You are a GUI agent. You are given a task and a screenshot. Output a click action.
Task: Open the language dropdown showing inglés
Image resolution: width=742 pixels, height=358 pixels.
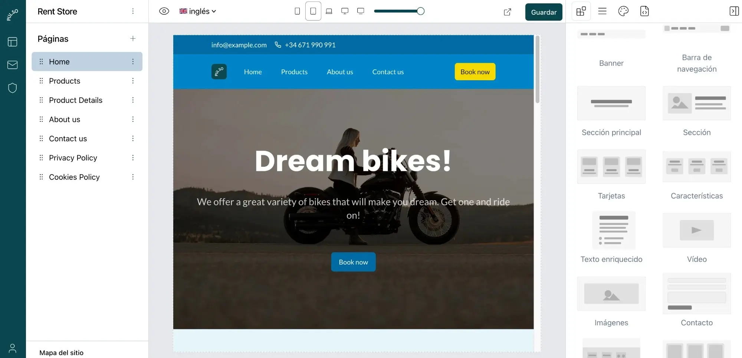[x=197, y=11]
